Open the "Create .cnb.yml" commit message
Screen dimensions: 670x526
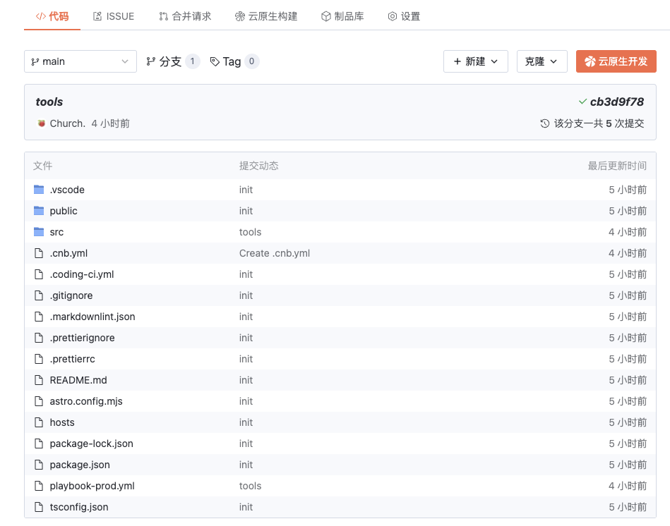[x=274, y=253]
